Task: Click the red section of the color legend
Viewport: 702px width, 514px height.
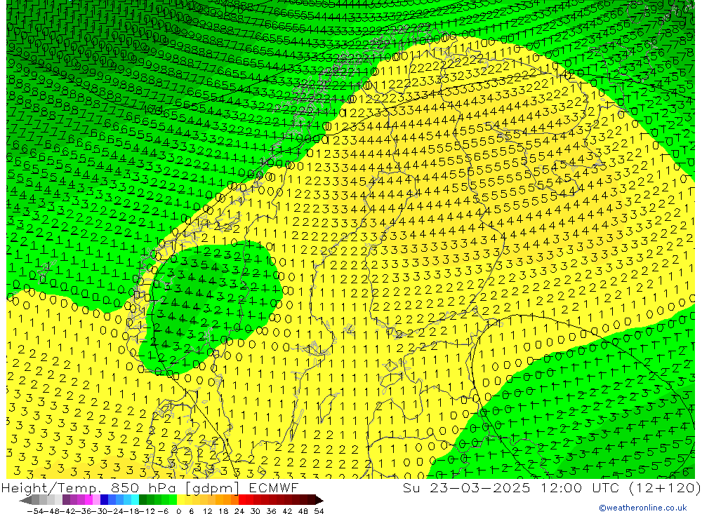Action: (246, 500)
